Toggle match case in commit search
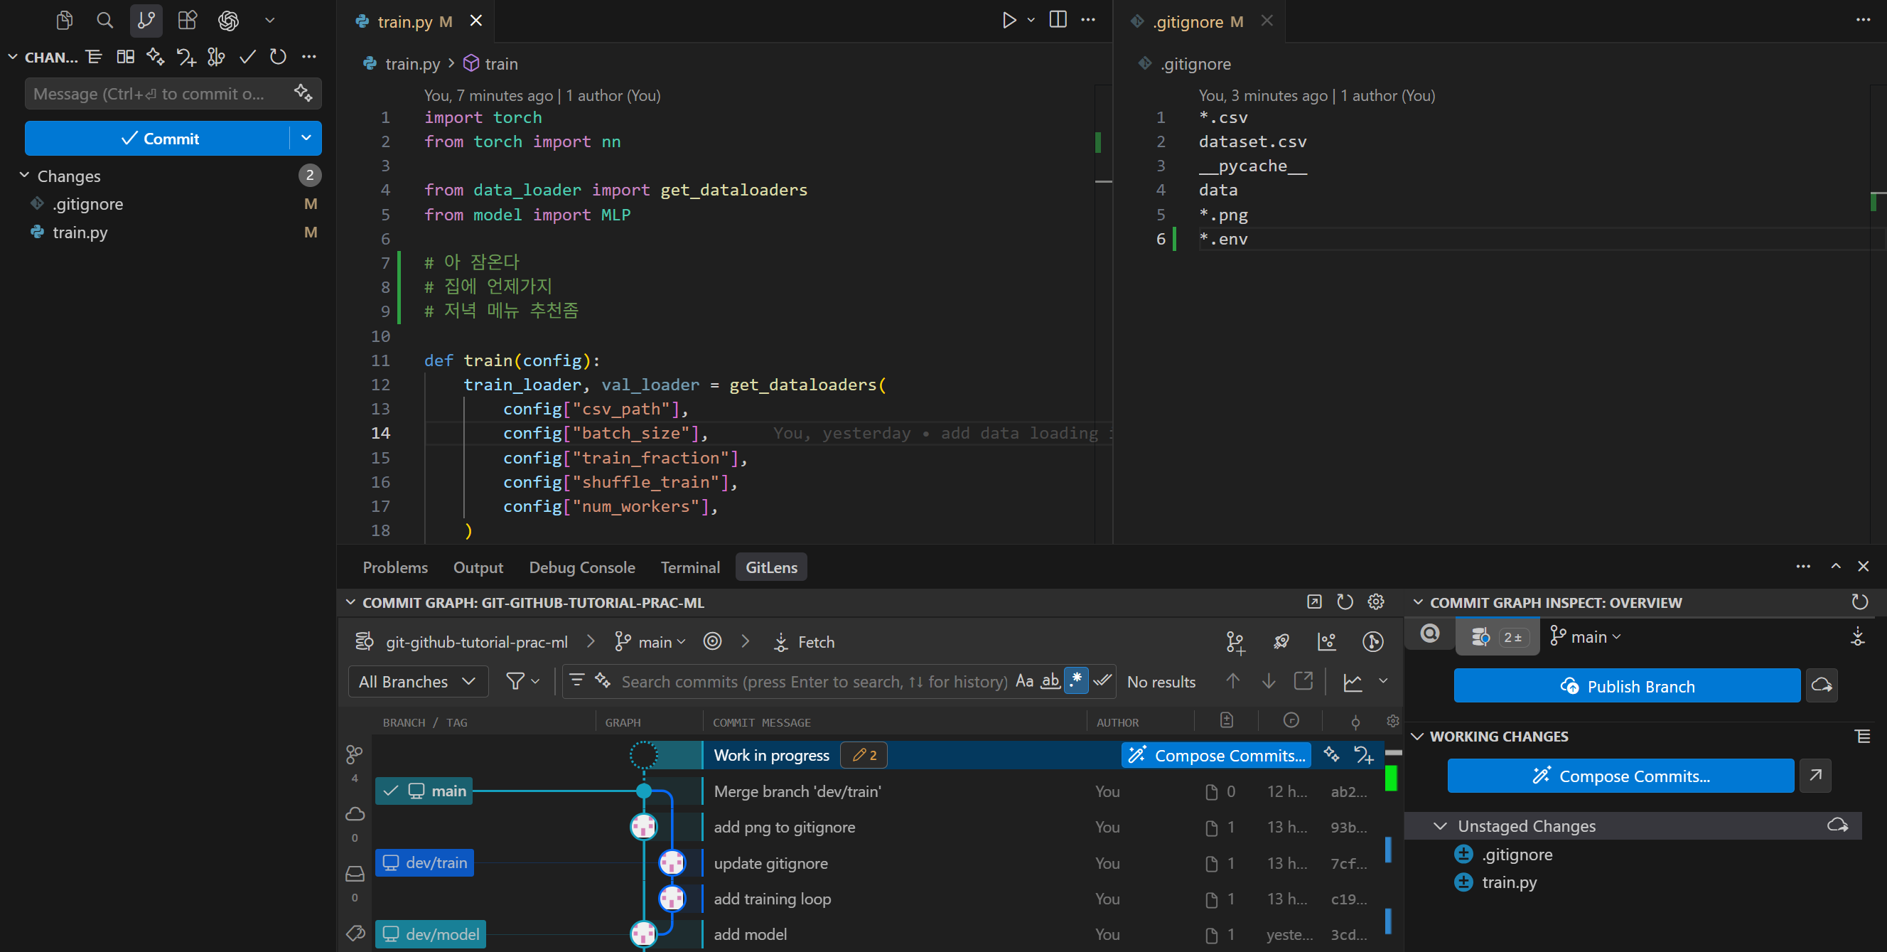Image resolution: width=1887 pixels, height=952 pixels. [1024, 681]
